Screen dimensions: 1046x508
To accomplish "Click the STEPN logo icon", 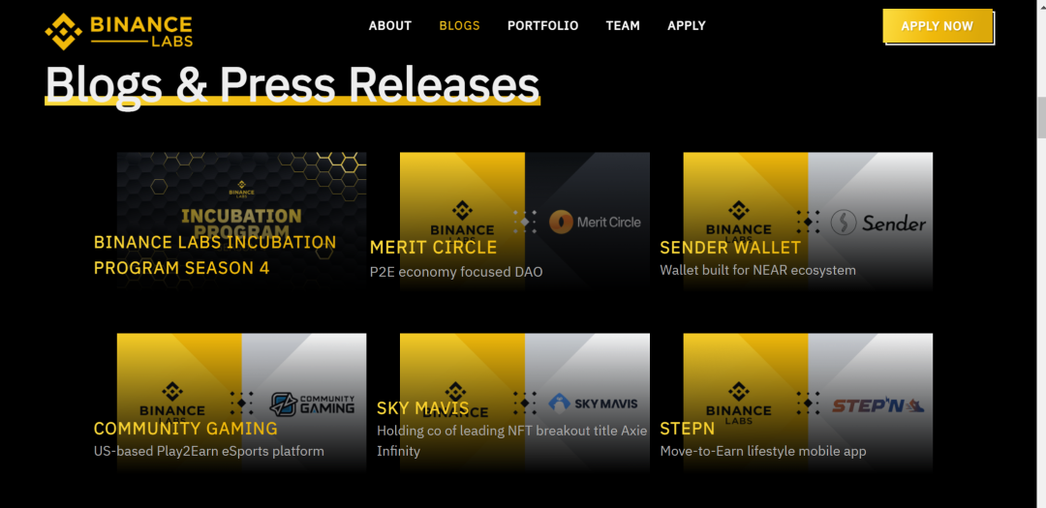I will [x=877, y=404].
